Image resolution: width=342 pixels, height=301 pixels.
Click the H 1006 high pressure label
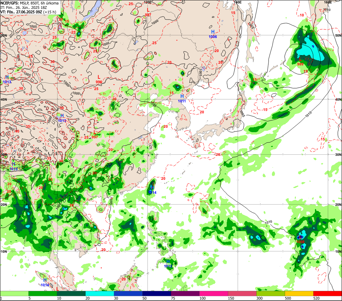[x=213, y=34]
